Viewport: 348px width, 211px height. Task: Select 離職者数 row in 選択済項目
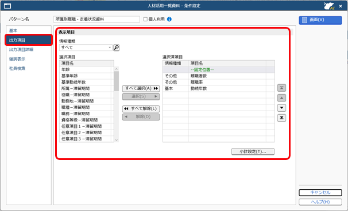(219, 76)
